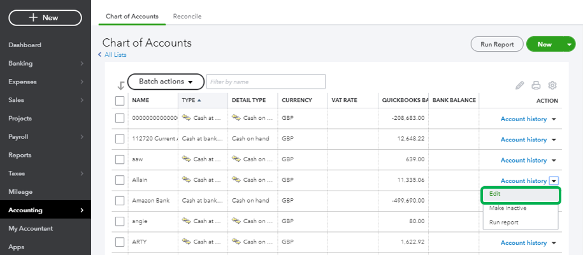Select Make inactive in the action menu
This screenshot has width=583, height=255.
(507, 208)
